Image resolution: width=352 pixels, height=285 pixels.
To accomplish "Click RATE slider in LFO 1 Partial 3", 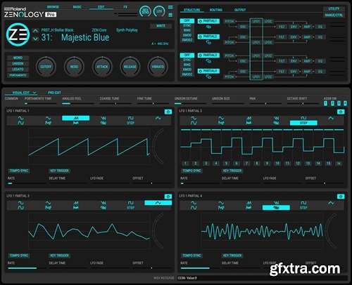I will [x=27, y=268].
